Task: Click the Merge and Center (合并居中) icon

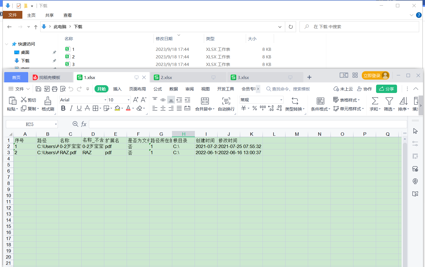Action: [x=205, y=101]
